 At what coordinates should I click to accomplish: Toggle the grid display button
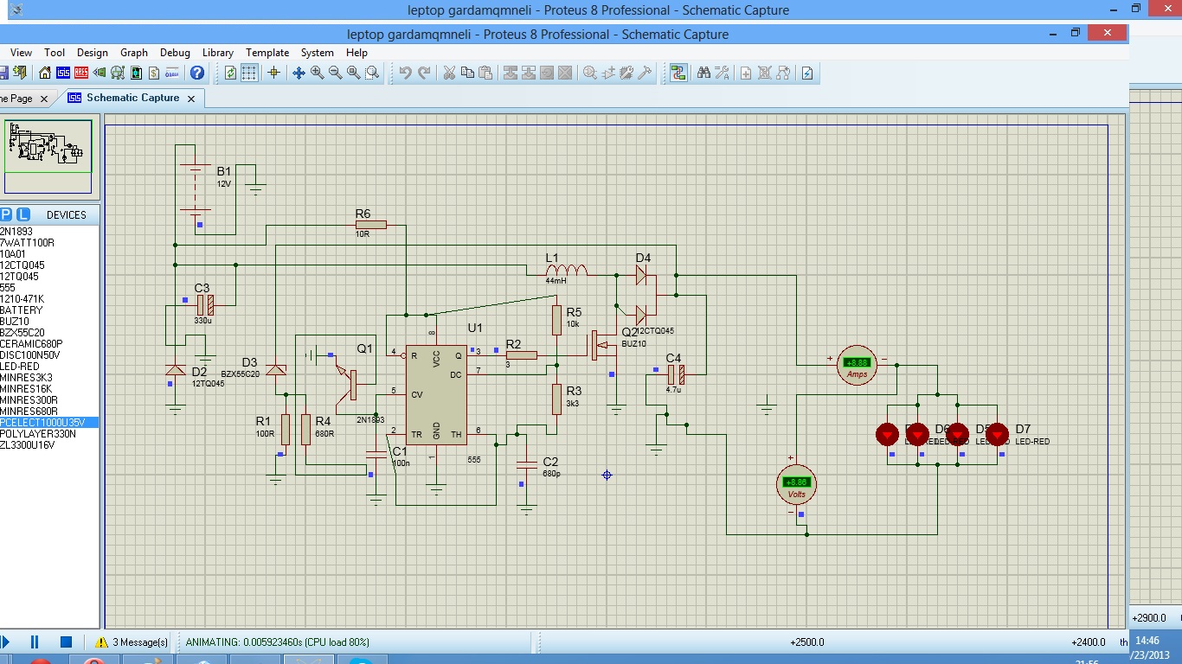249,73
